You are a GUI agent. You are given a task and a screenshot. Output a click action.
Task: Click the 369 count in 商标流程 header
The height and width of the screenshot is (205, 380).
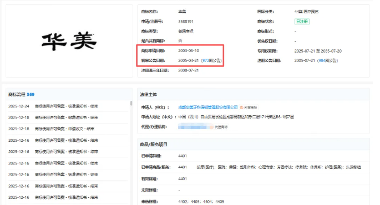pyautogui.click(x=31, y=94)
